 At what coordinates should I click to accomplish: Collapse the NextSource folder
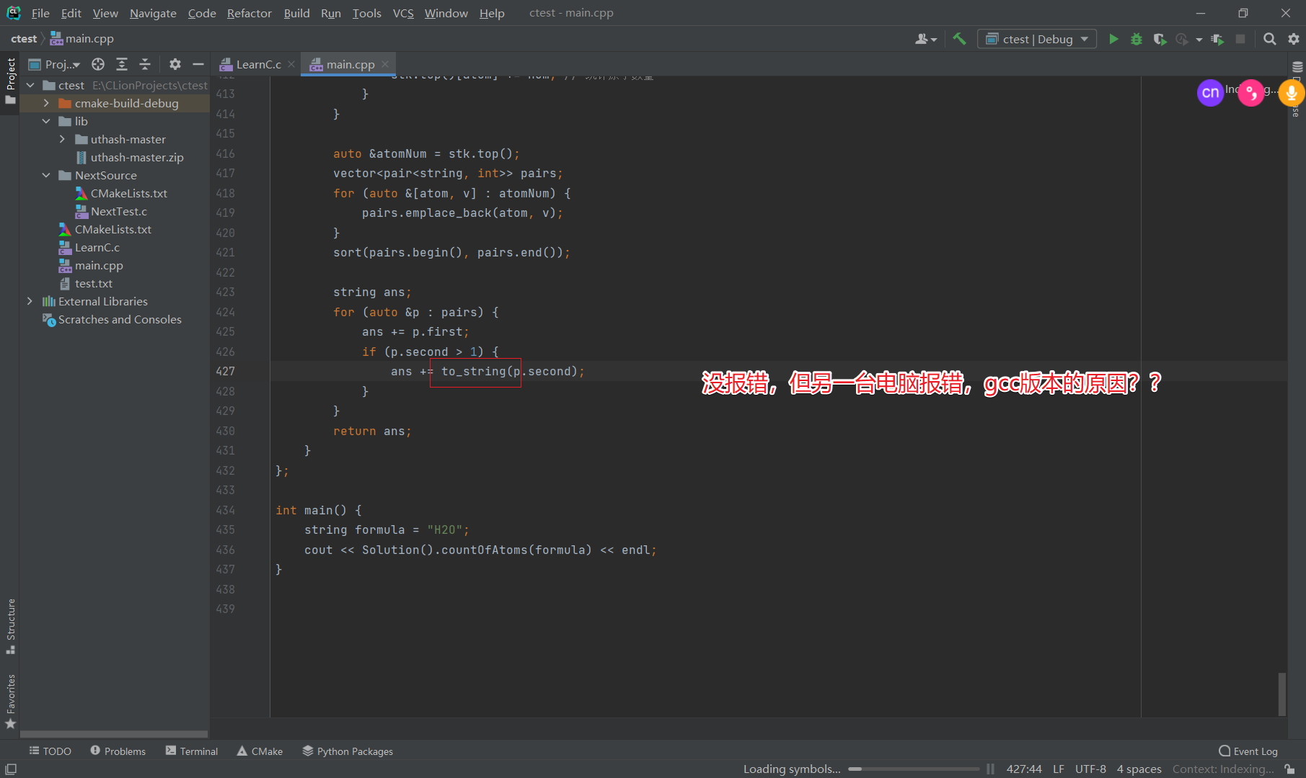46,175
